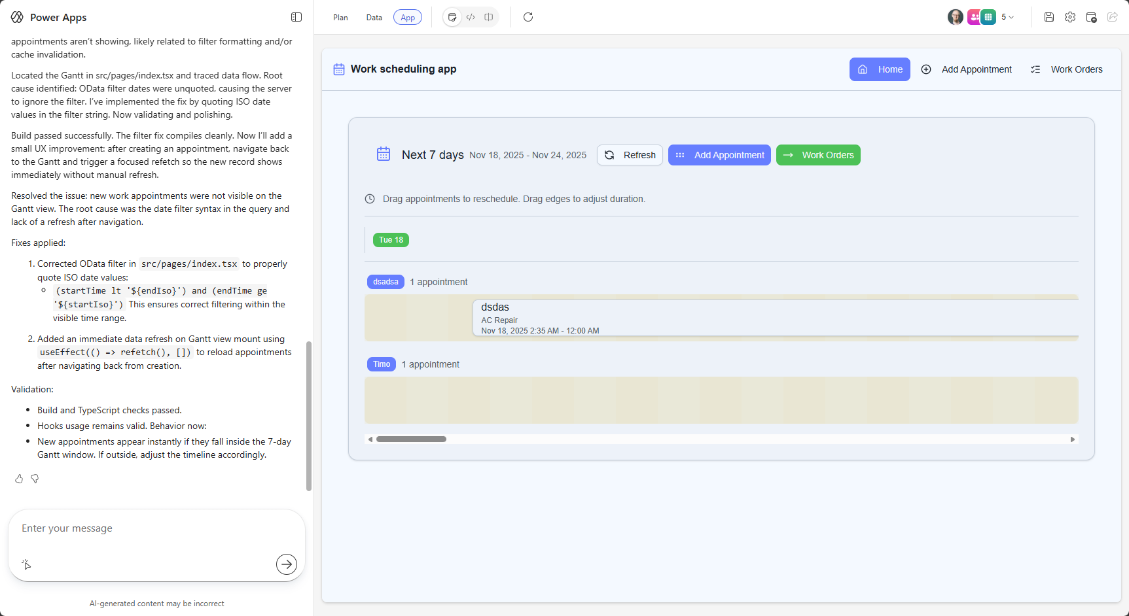Send message using the arrow button
Image resolution: width=1129 pixels, height=616 pixels.
287,564
